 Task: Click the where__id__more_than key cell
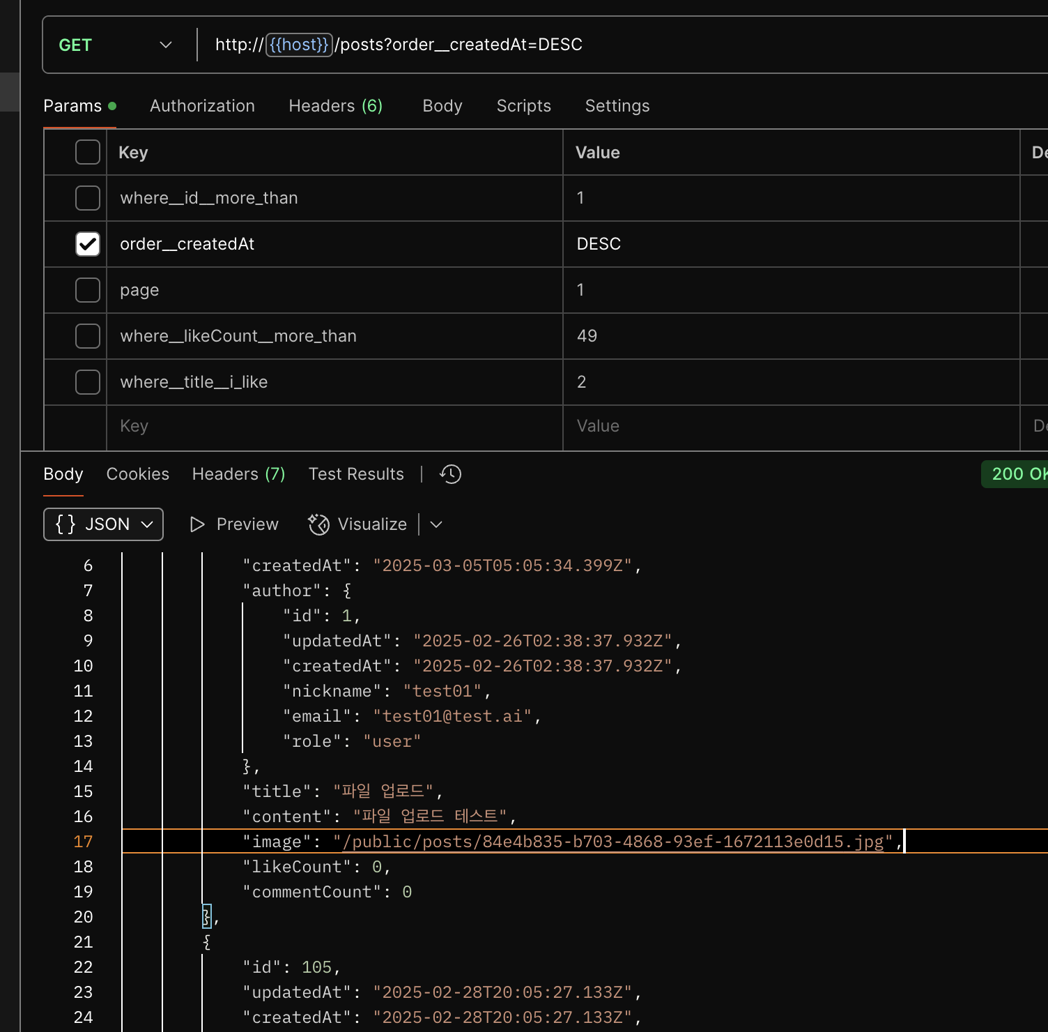pos(334,198)
